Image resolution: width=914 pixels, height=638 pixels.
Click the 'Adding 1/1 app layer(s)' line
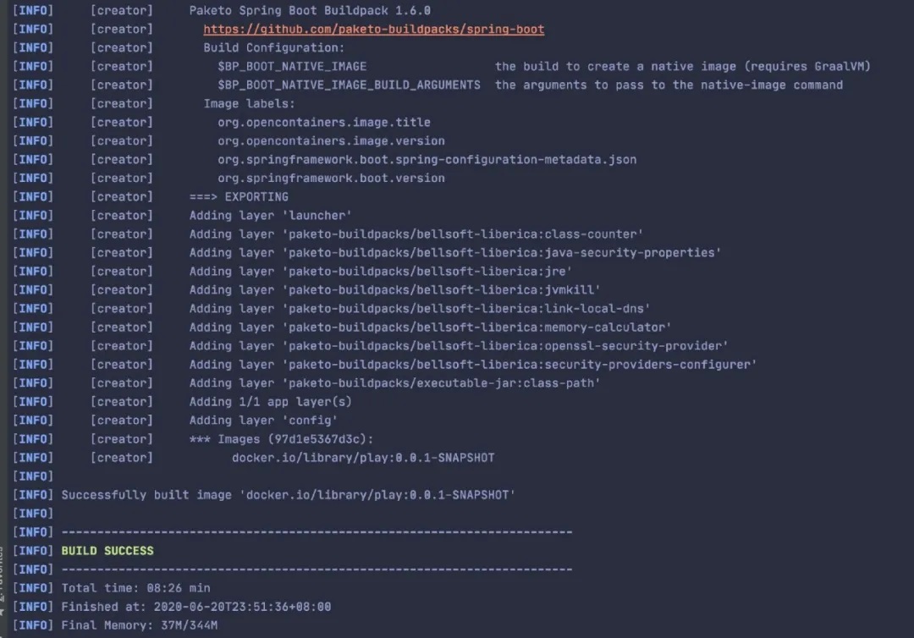271,402
